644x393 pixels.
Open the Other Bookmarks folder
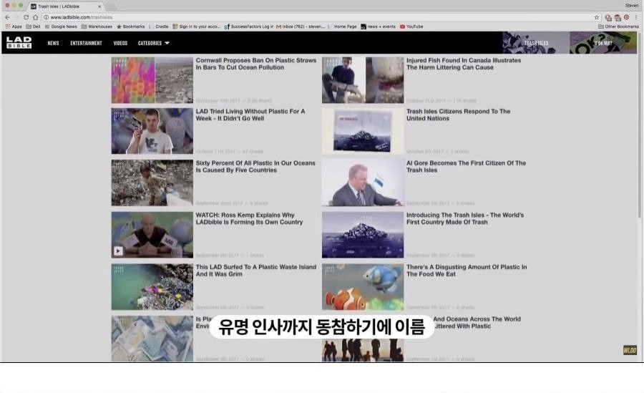click(618, 26)
